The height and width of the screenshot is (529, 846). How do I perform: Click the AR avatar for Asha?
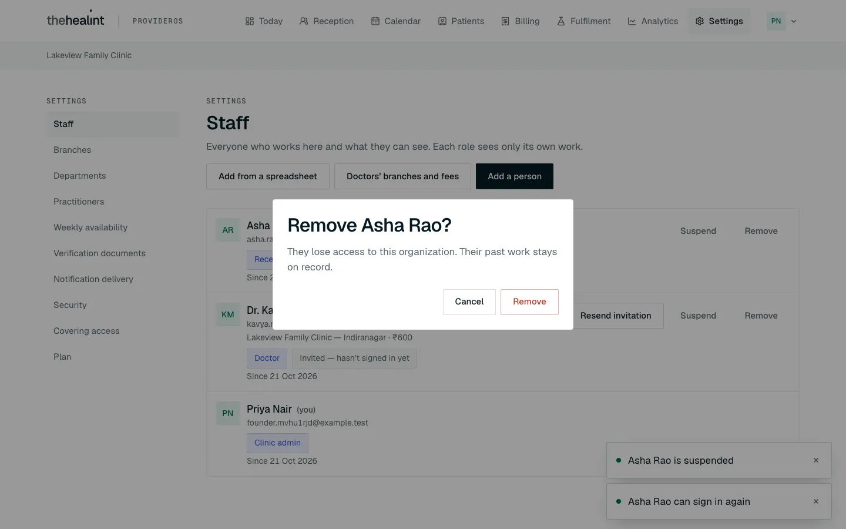click(x=228, y=230)
